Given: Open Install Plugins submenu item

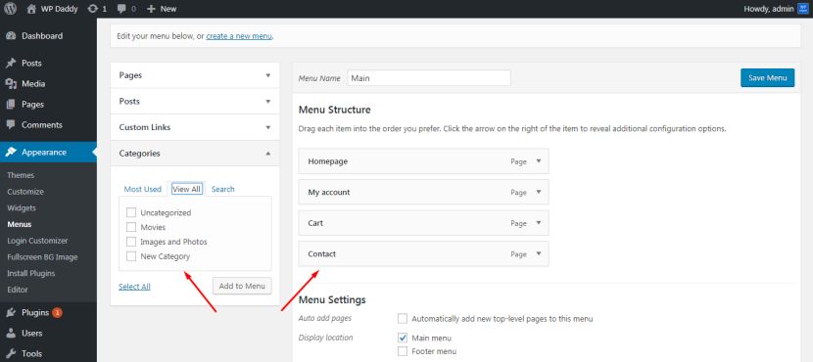Looking at the screenshot, I should pos(31,273).
